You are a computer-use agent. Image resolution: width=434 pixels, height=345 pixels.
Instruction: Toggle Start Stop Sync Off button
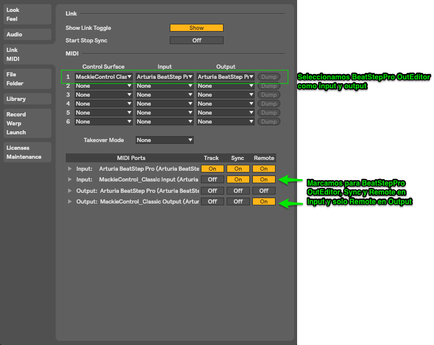coord(197,41)
